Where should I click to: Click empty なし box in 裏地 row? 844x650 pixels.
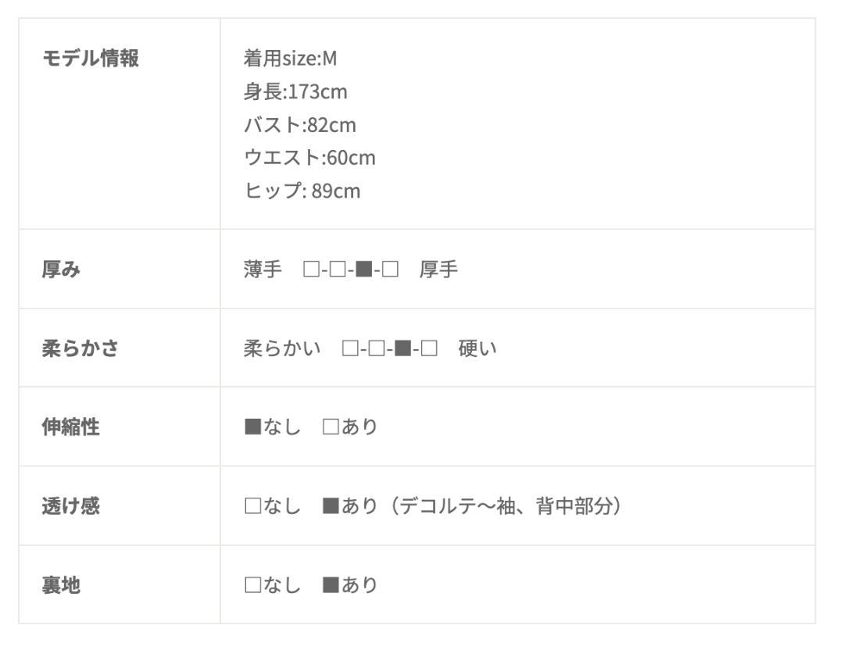(252, 585)
